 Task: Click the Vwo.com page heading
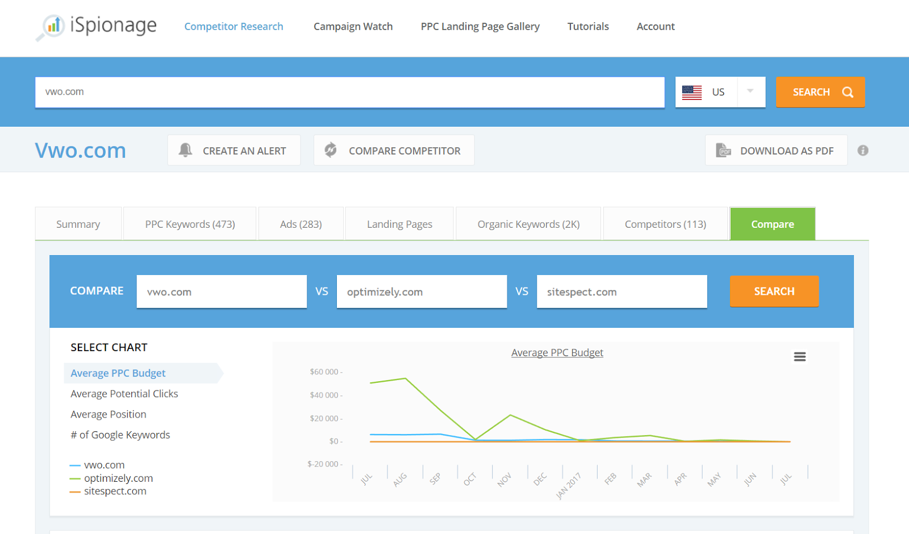(x=81, y=151)
